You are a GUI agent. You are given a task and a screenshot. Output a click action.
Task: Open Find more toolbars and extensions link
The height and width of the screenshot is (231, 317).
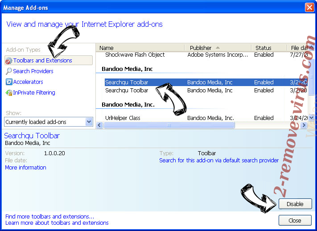[50, 216]
